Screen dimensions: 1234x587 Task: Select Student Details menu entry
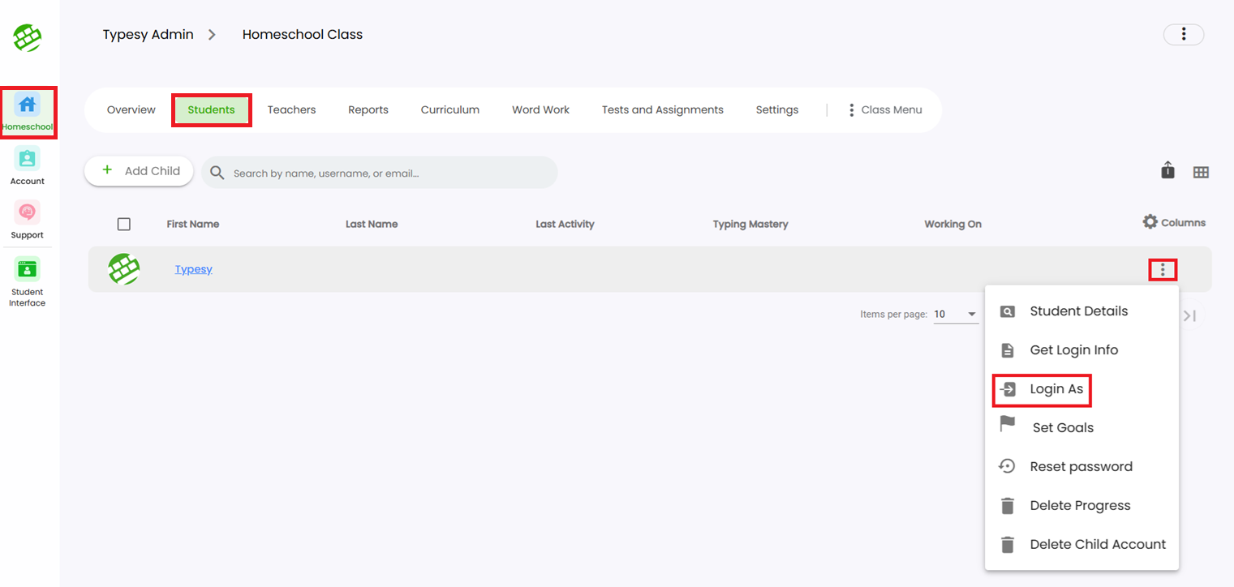pos(1081,311)
